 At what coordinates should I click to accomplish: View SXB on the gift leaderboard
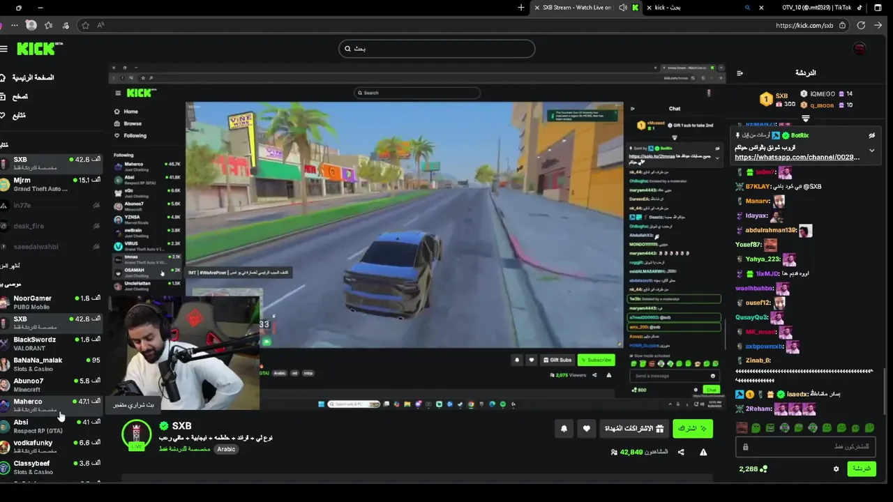[x=778, y=100]
